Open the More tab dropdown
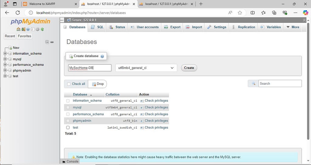The image size is (311, 165). pos(292,27)
